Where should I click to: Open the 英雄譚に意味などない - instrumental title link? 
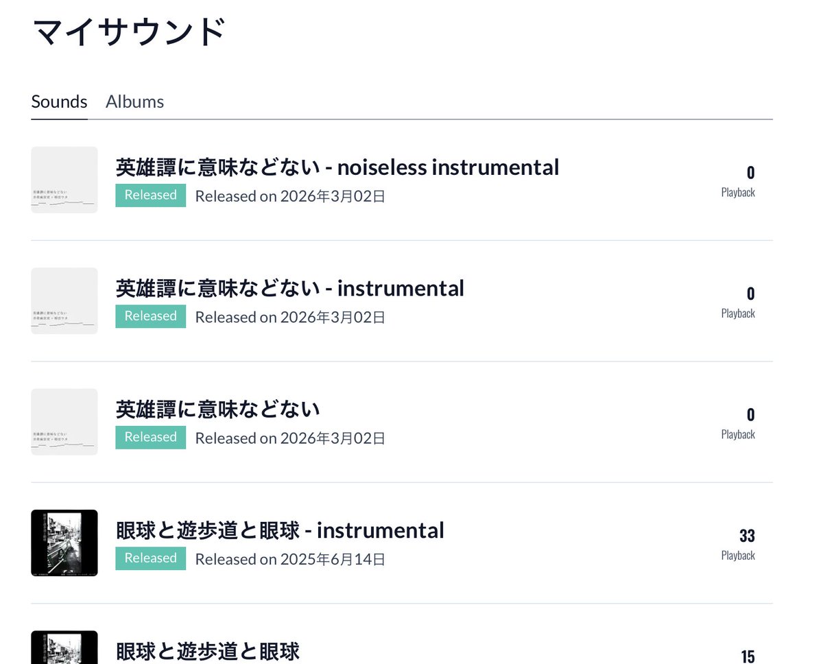[x=290, y=288]
